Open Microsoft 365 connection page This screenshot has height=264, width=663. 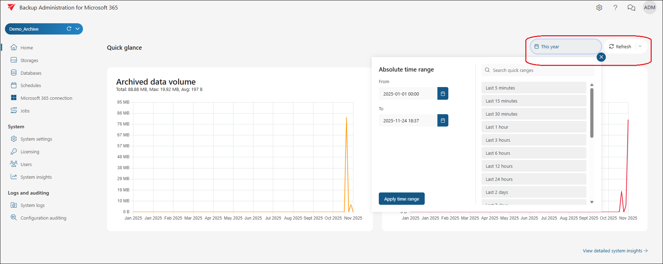46,98
